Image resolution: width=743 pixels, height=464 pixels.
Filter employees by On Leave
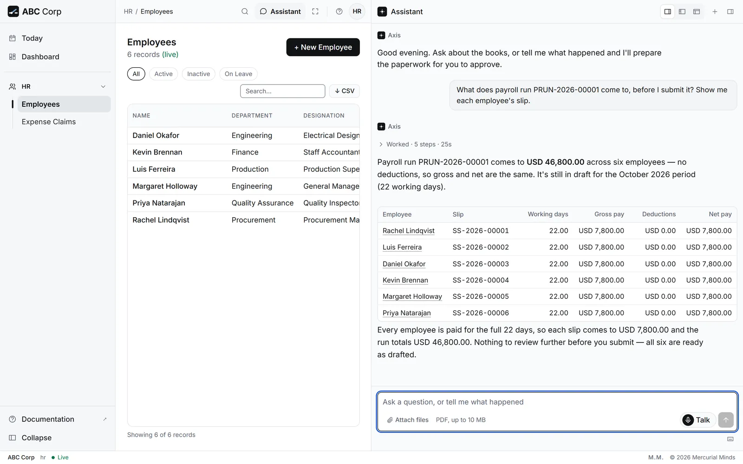tap(238, 74)
